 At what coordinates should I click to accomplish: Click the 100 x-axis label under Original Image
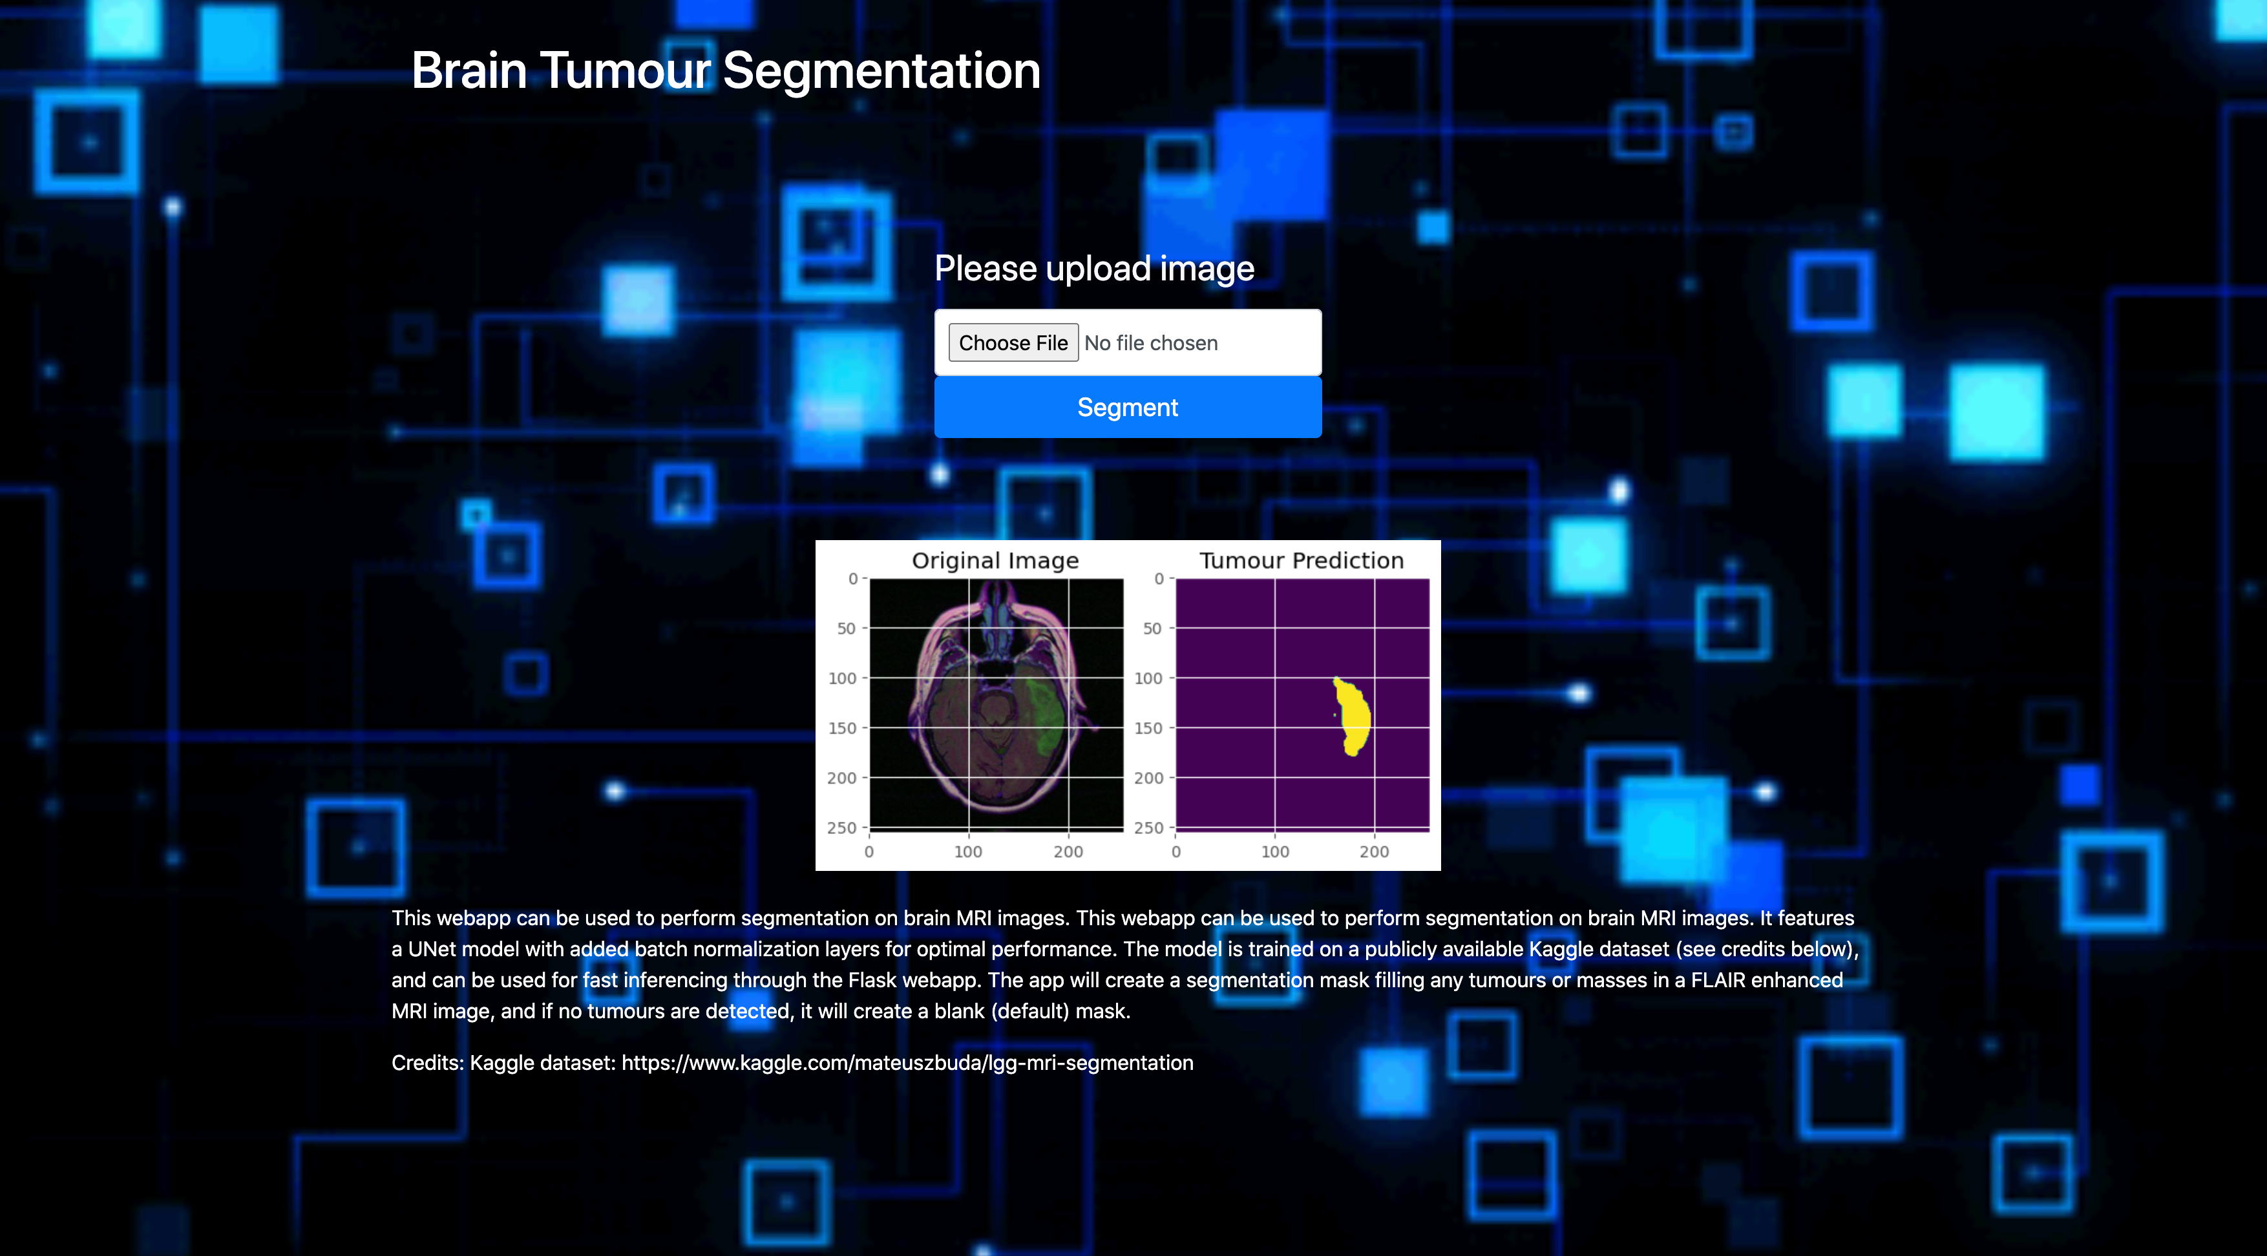pos(968,852)
